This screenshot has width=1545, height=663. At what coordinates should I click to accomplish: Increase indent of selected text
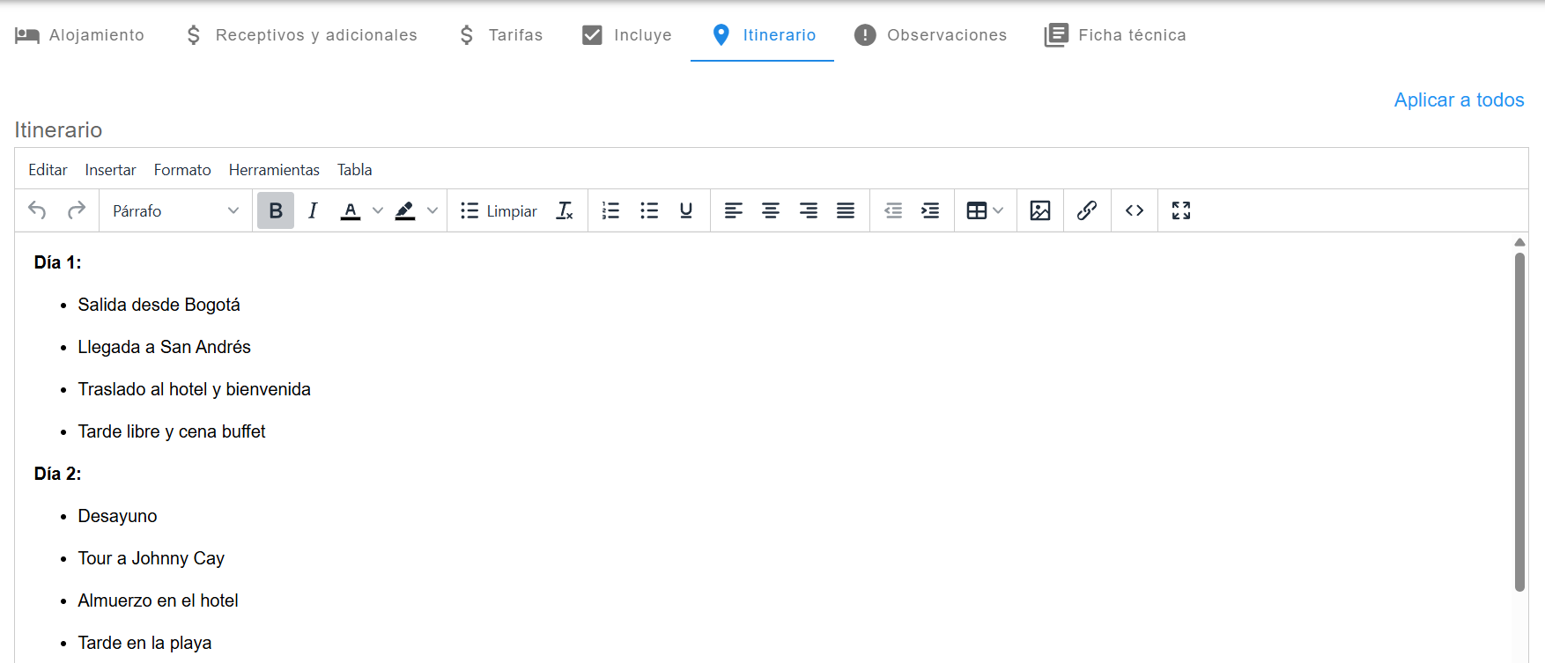[930, 210]
